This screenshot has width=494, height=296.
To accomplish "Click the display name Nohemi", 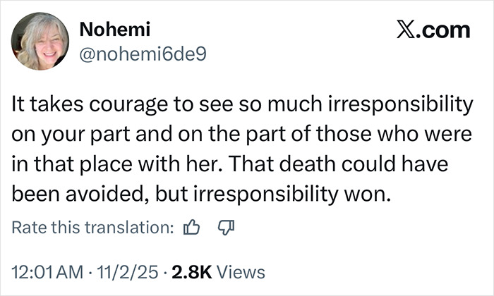I will pyautogui.click(x=115, y=29).
